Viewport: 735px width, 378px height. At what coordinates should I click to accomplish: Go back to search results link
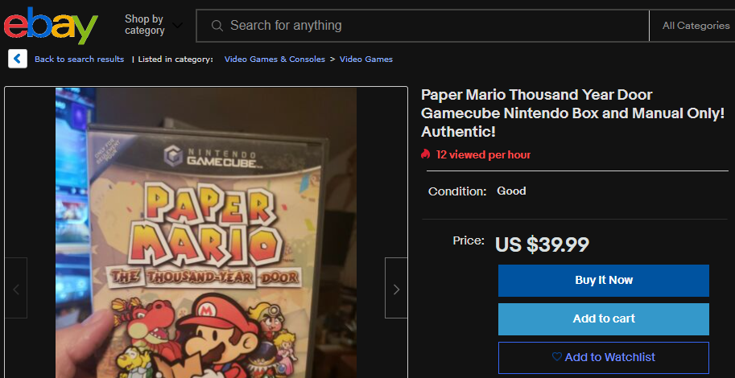pyautogui.click(x=79, y=60)
